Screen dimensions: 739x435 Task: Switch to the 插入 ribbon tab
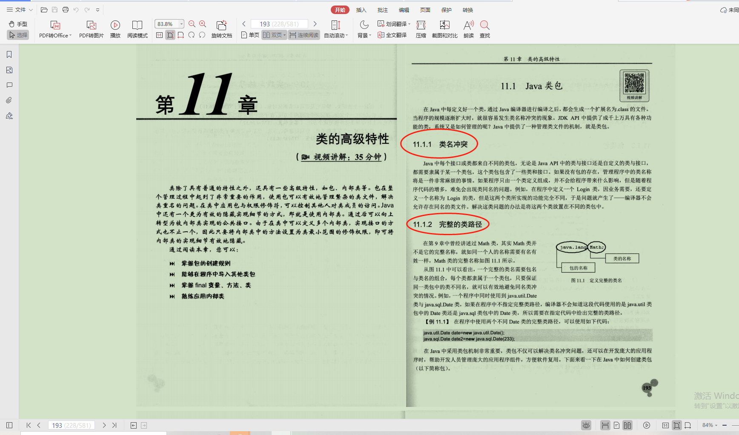(361, 10)
